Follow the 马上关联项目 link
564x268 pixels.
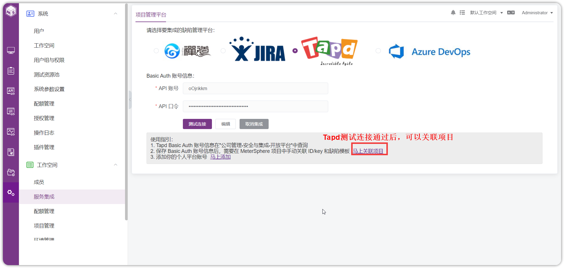pos(368,151)
